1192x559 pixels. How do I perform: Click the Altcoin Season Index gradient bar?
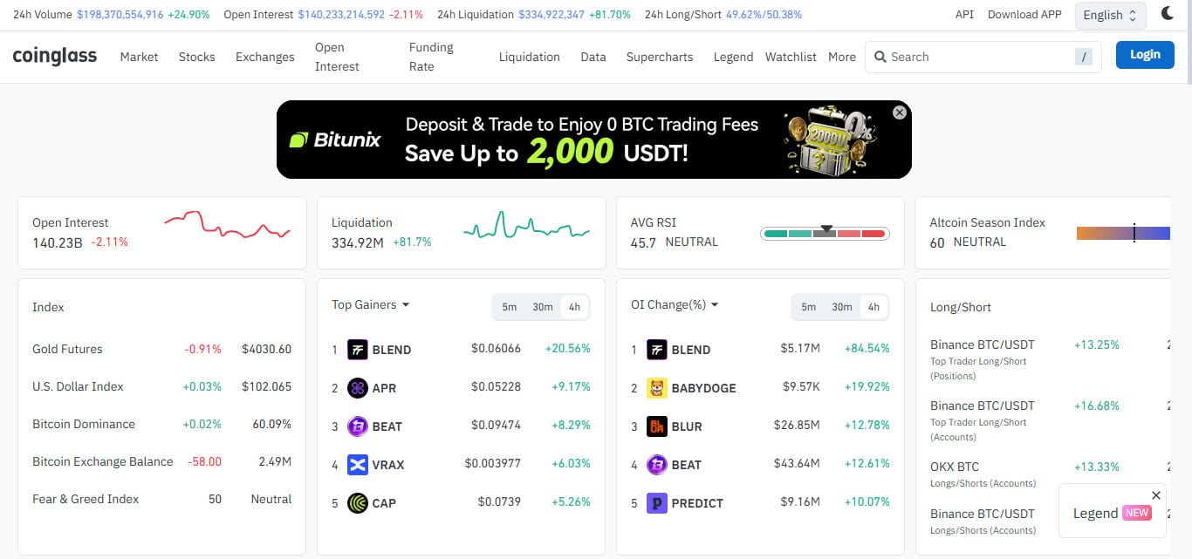[1123, 233]
